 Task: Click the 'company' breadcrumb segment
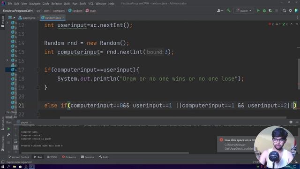point(59,11)
